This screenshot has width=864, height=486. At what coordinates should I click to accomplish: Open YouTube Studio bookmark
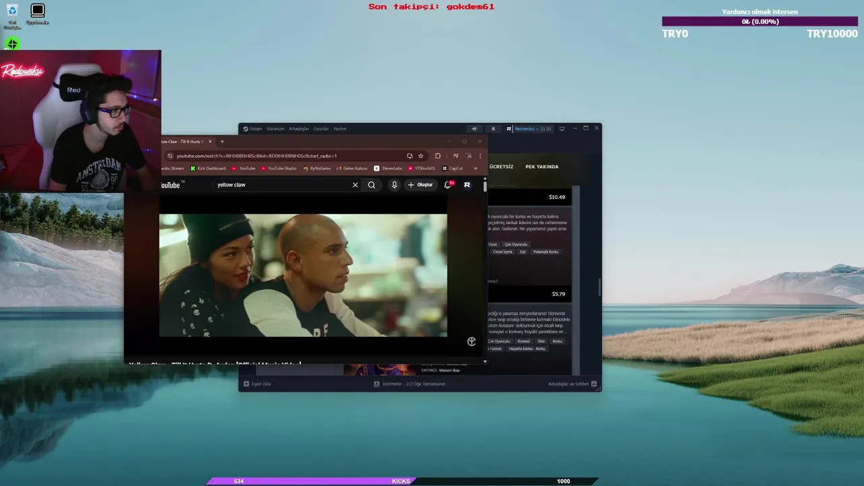pyautogui.click(x=279, y=169)
